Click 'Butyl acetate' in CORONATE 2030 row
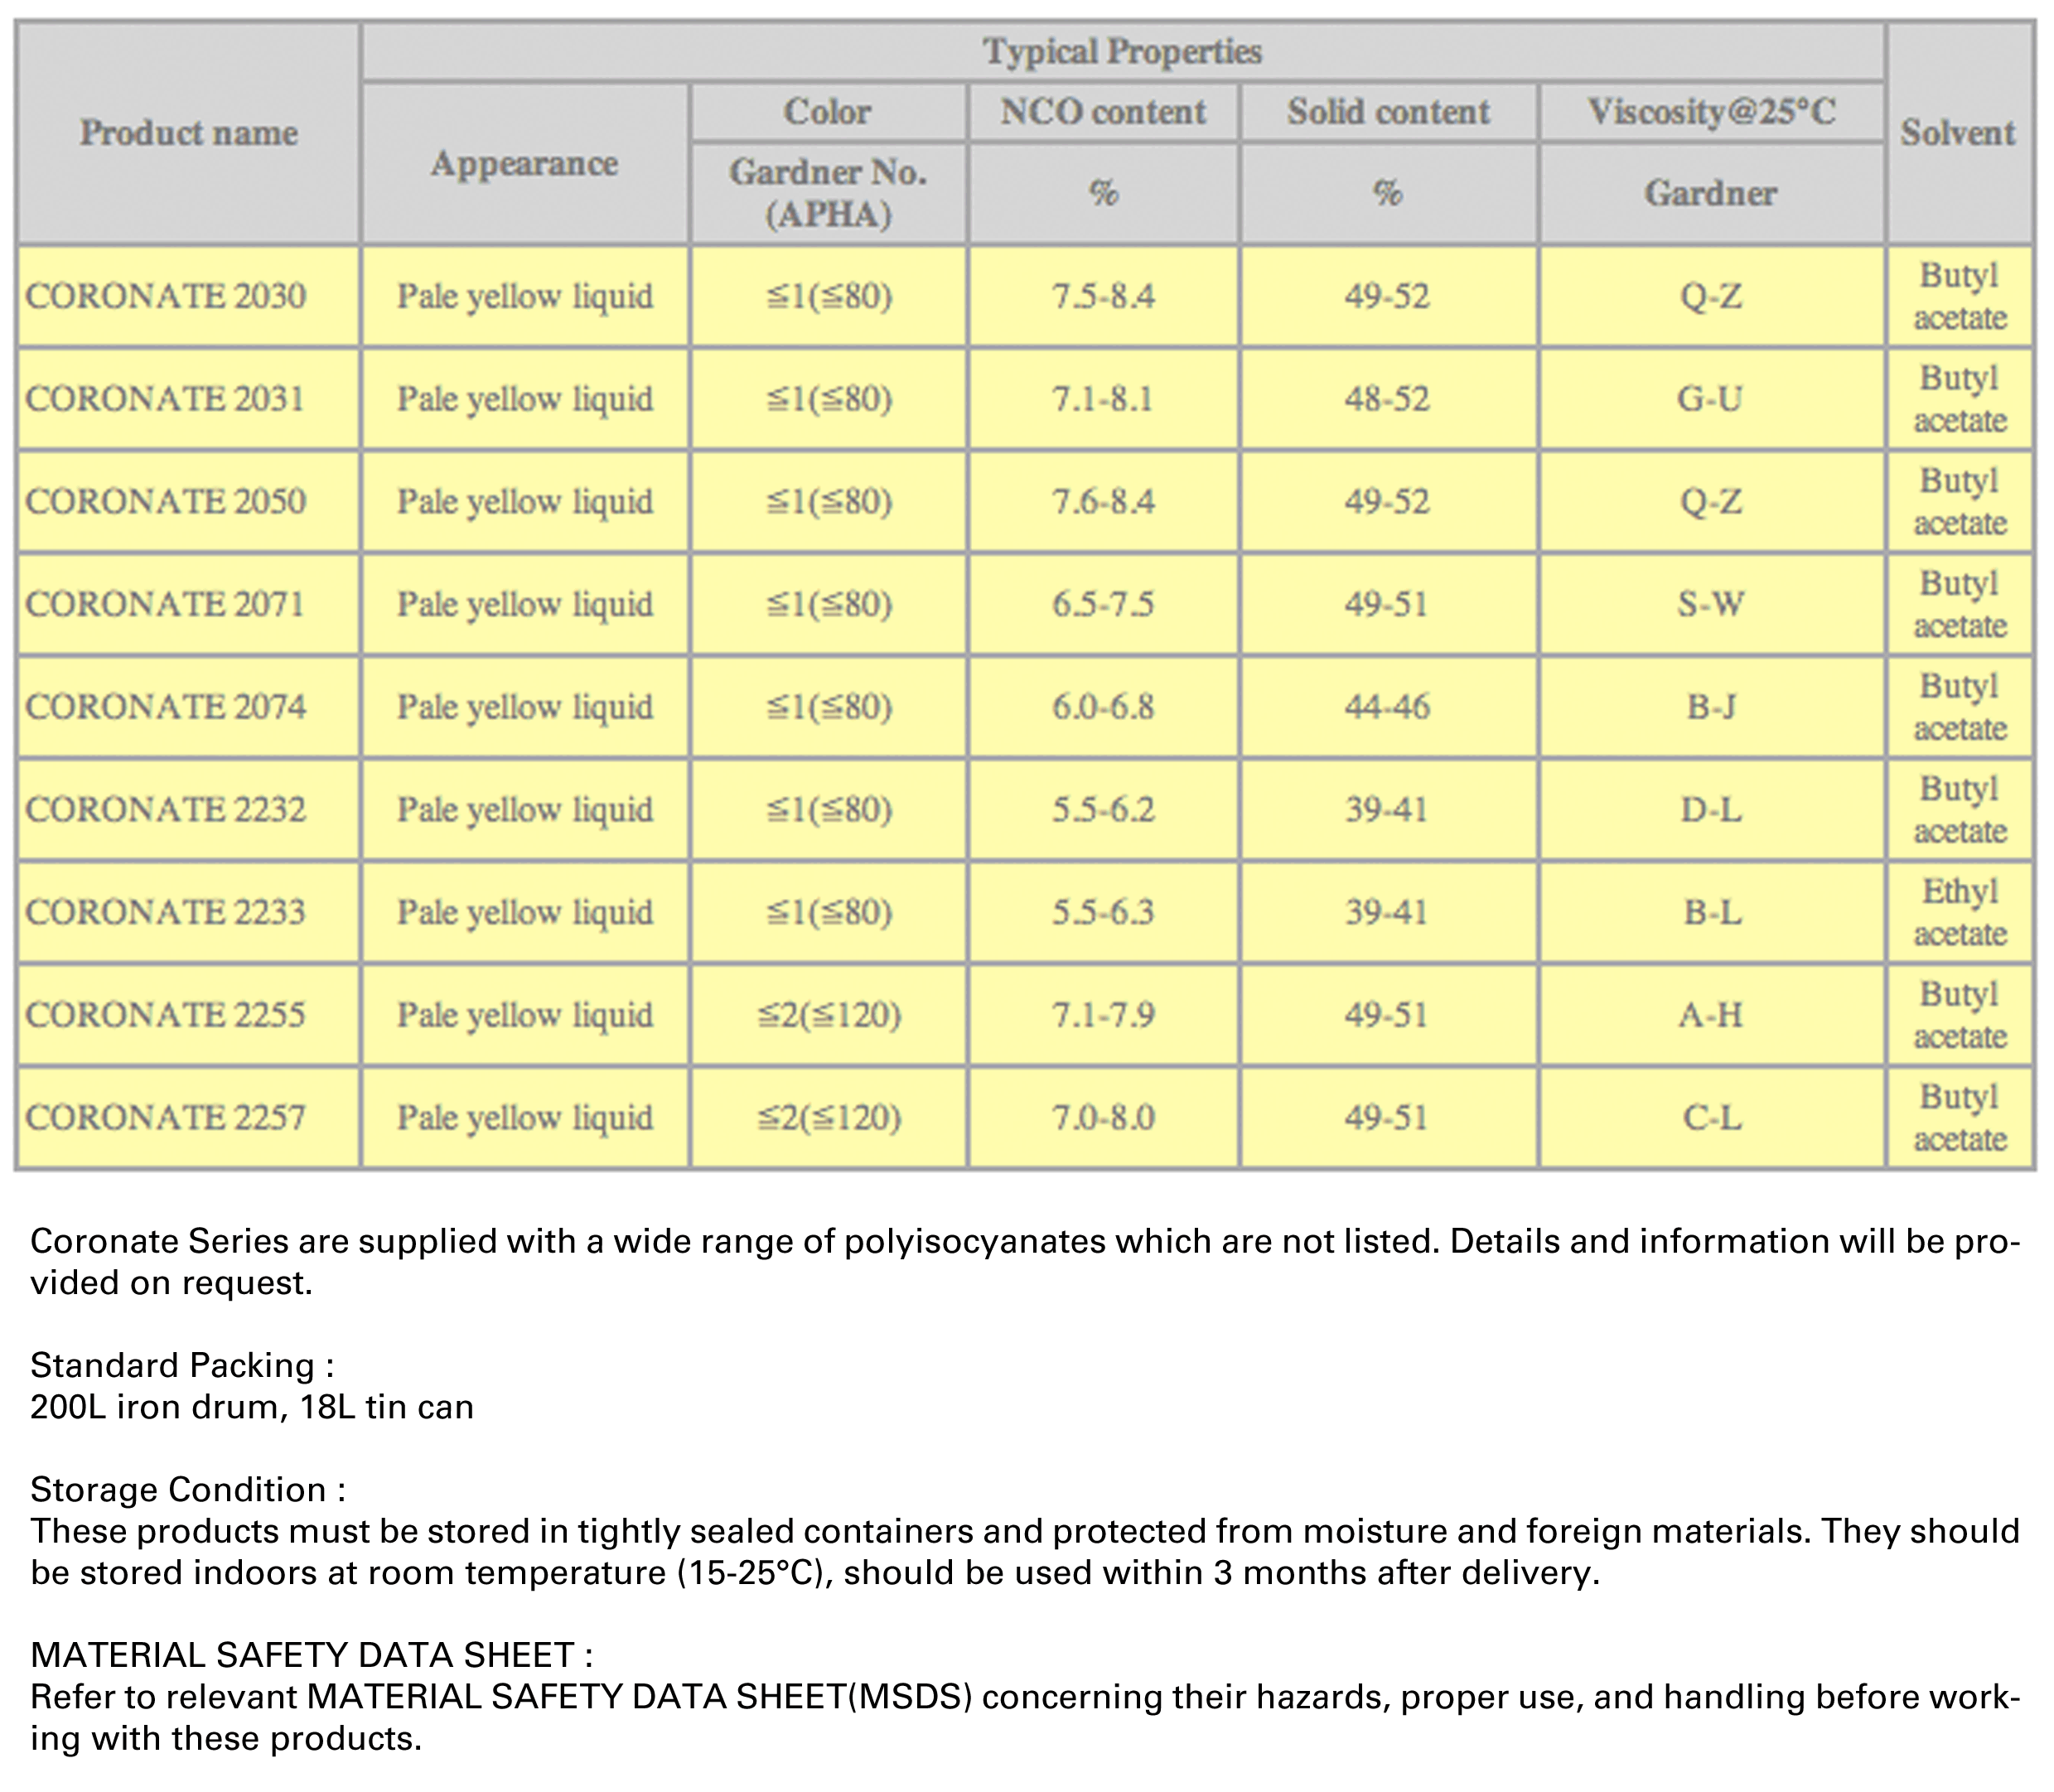The width and height of the screenshot is (2054, 1792). (1960, 296)
